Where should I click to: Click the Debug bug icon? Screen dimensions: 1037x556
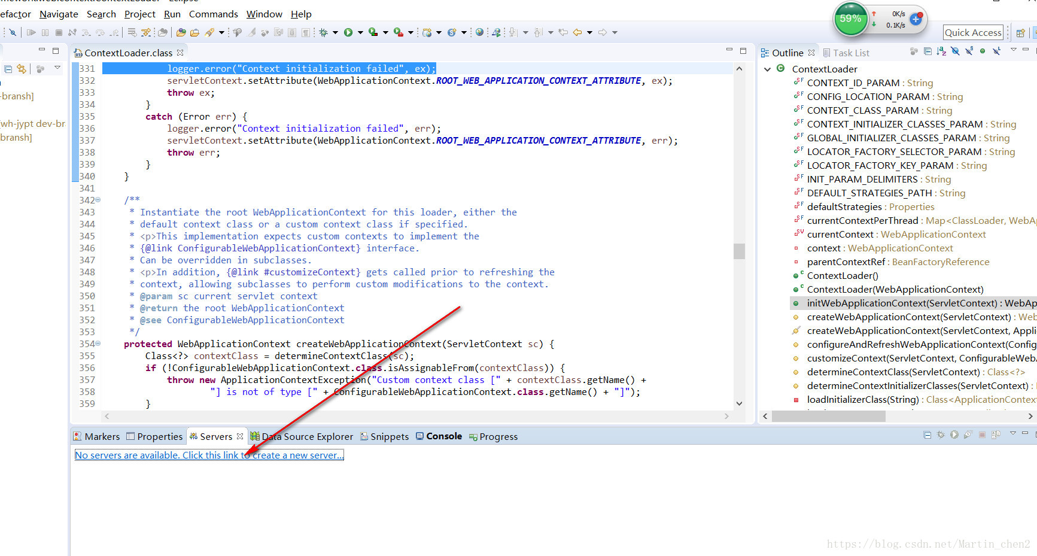coord(323,32)
